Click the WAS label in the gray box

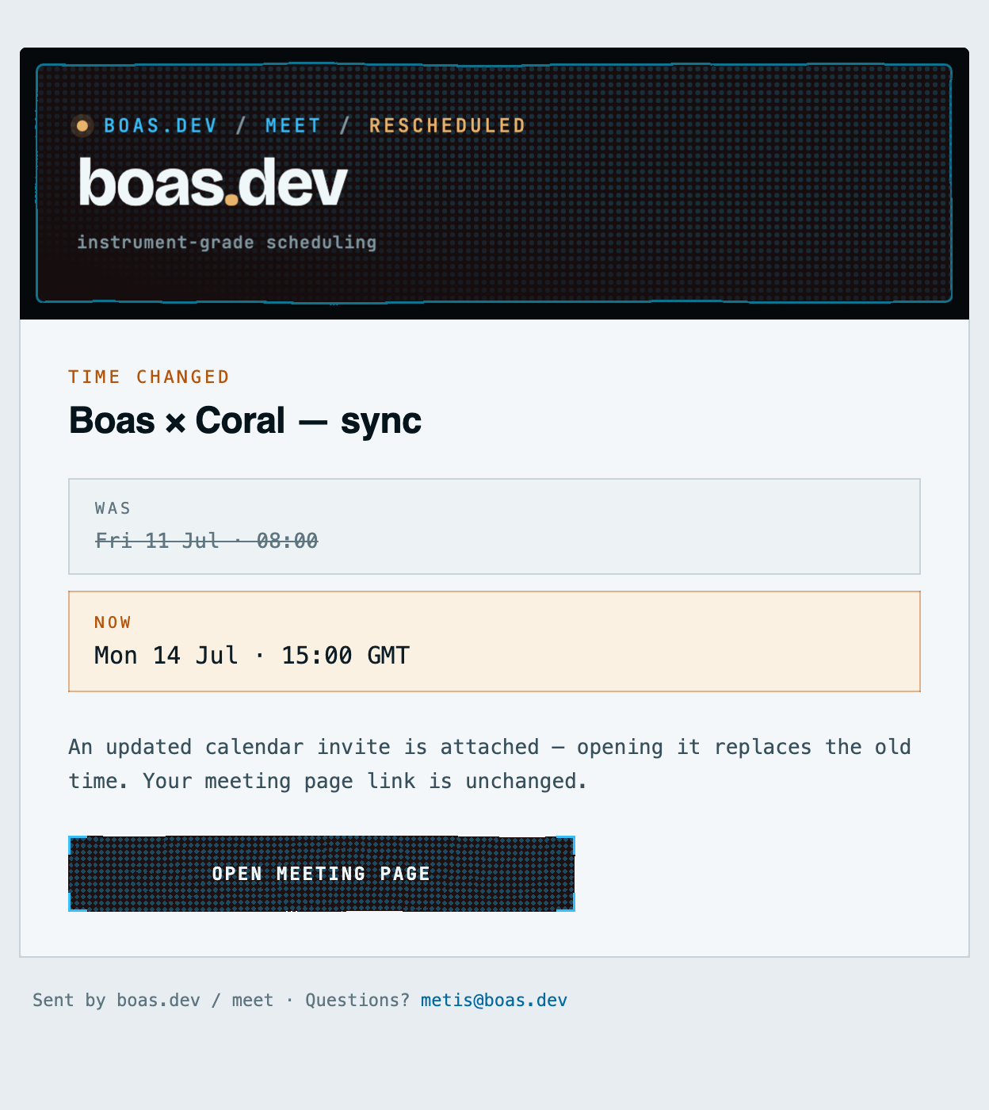click(113, 508)
